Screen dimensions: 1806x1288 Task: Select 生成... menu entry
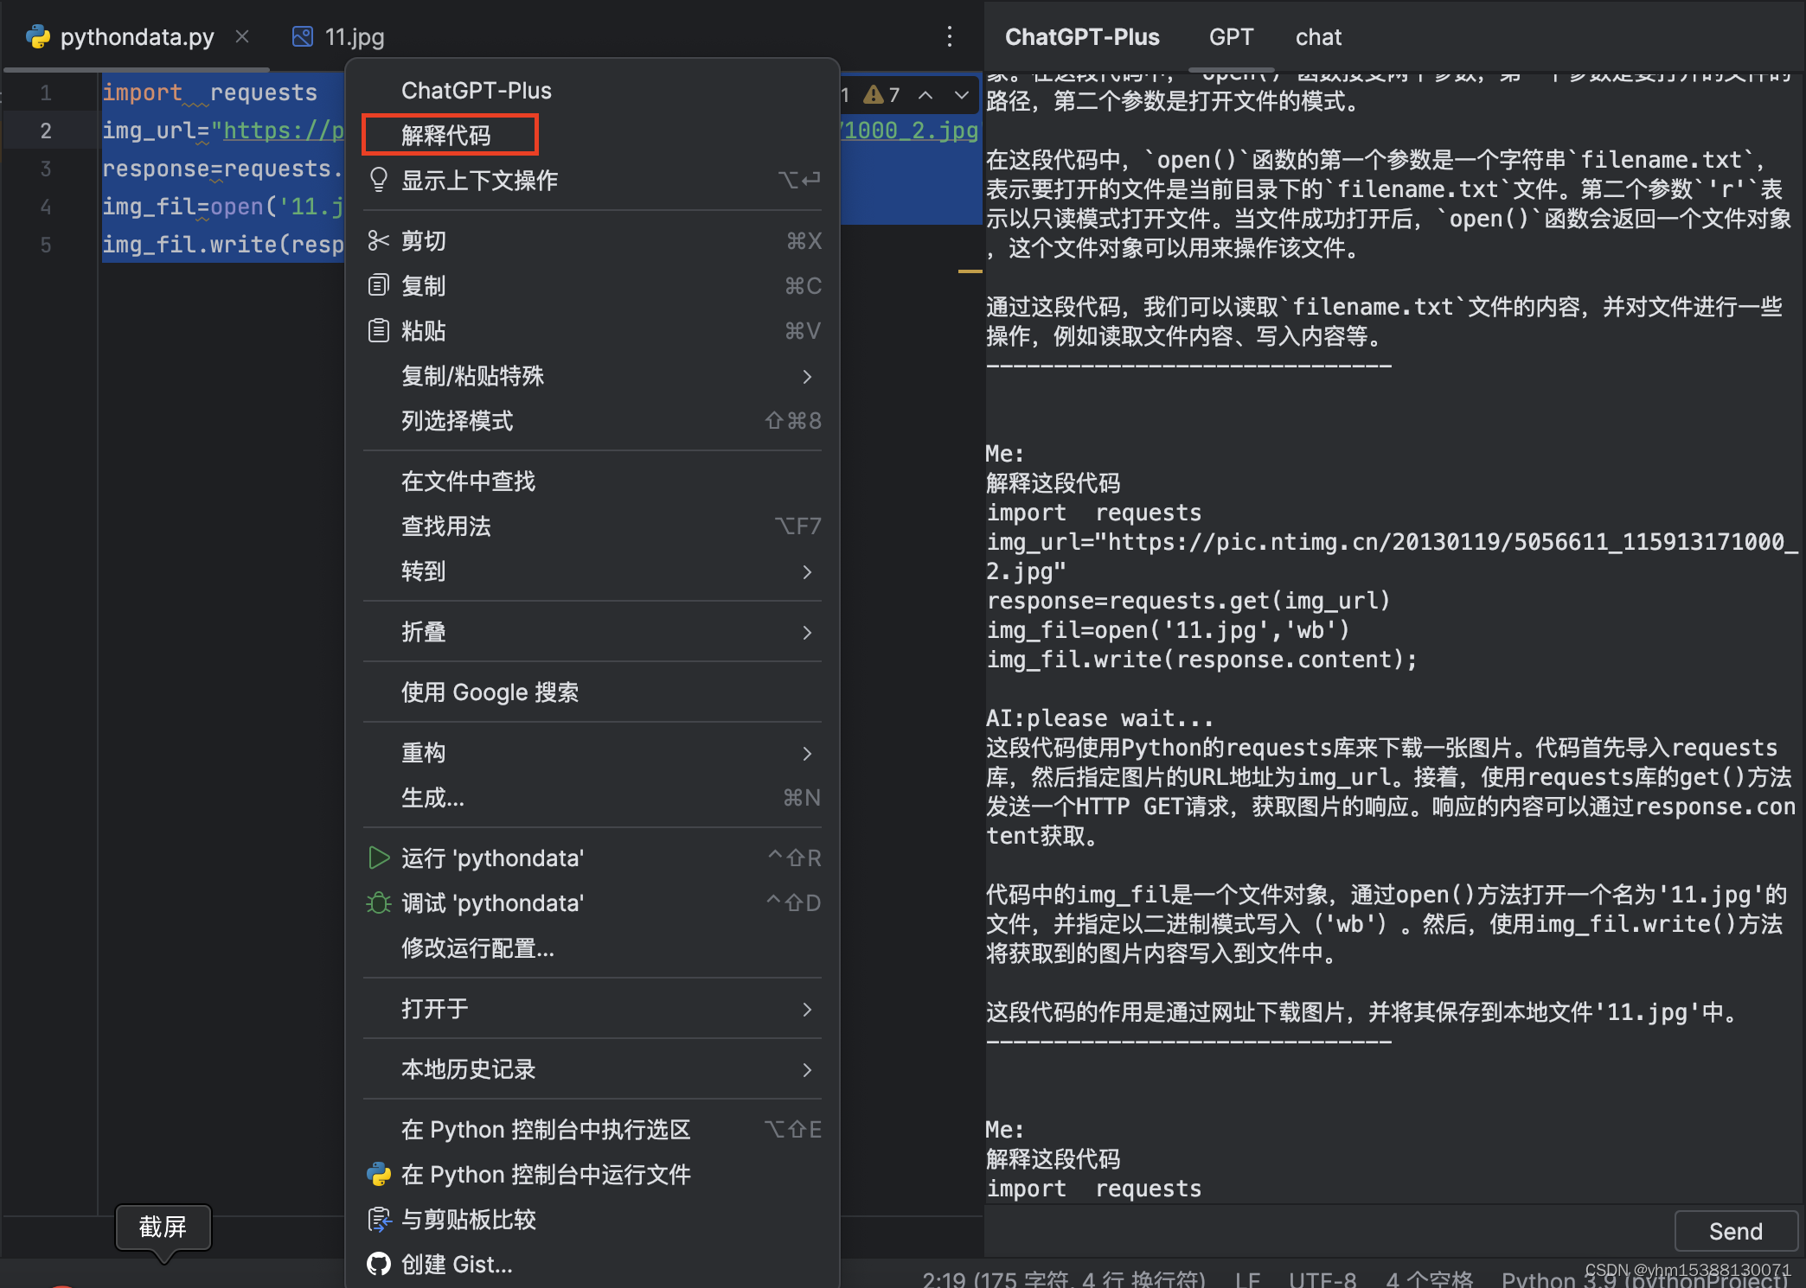592,797
